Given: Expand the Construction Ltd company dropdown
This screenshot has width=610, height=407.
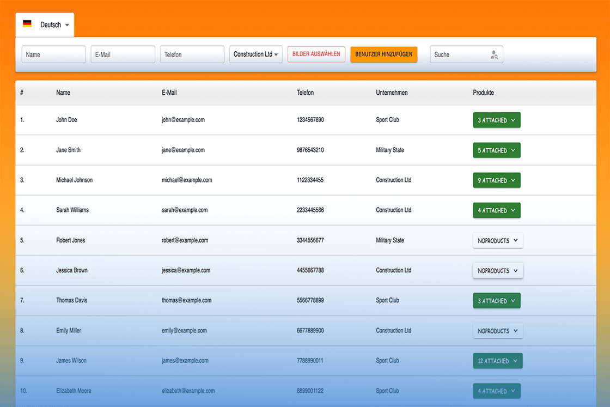Looking at the screenshot, I should click(255, 54).
